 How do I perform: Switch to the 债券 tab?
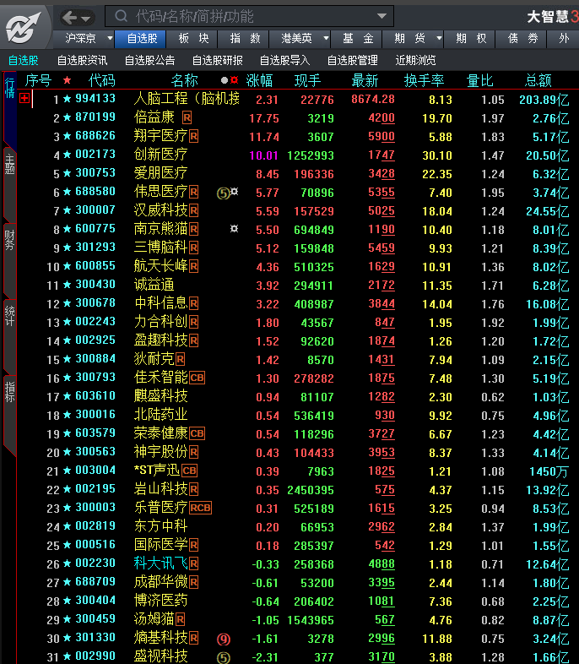pos(522,39)
